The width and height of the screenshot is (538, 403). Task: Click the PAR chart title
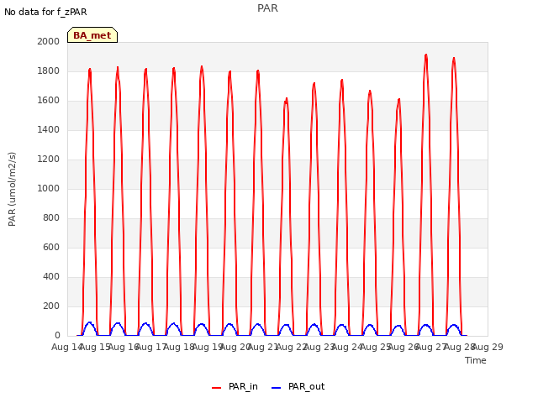pyautogui.click(x=267, y=8)
